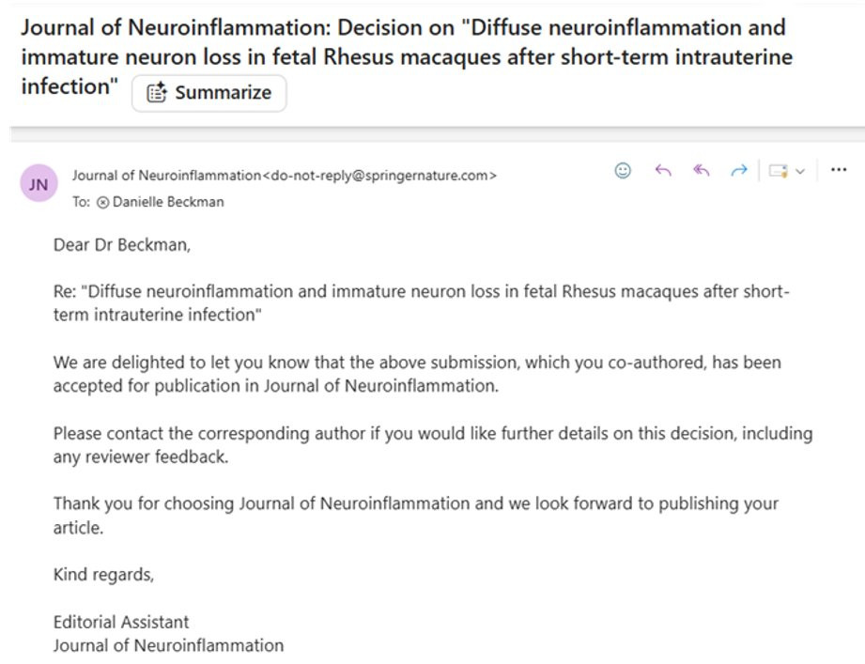Click the Reply arrow icon
The width and height of the screenshot is (865, 664).
pyautogui.click(x=662, y=171)
